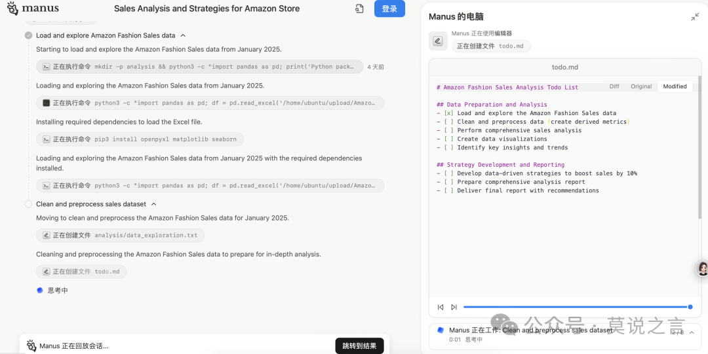Click edit icon on chat todo.md chip
Image resolution: width=708 pixels, height=354 pixels.
[46, 272]
